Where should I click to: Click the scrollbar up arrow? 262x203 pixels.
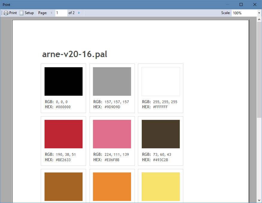259,19
